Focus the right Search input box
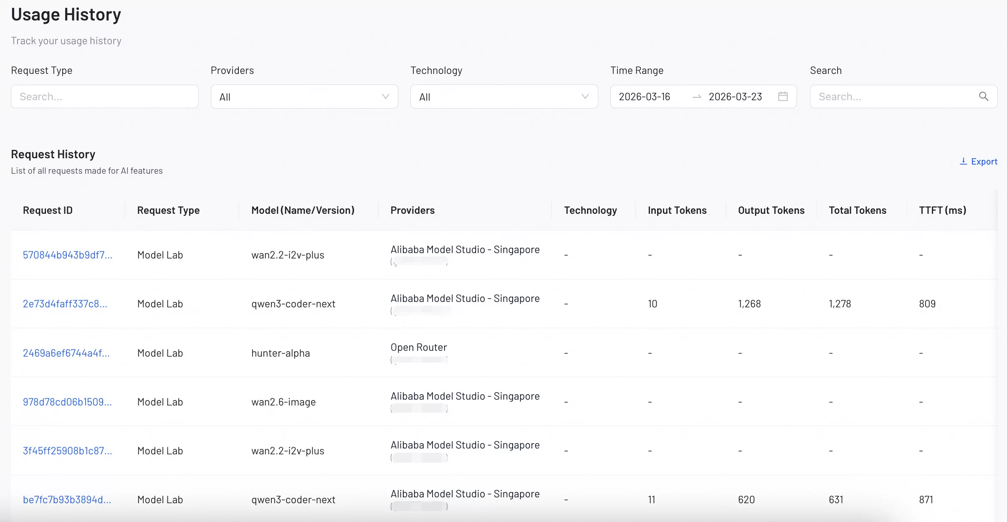Viewport: 1007px width, 522px height. click(904, 96)
